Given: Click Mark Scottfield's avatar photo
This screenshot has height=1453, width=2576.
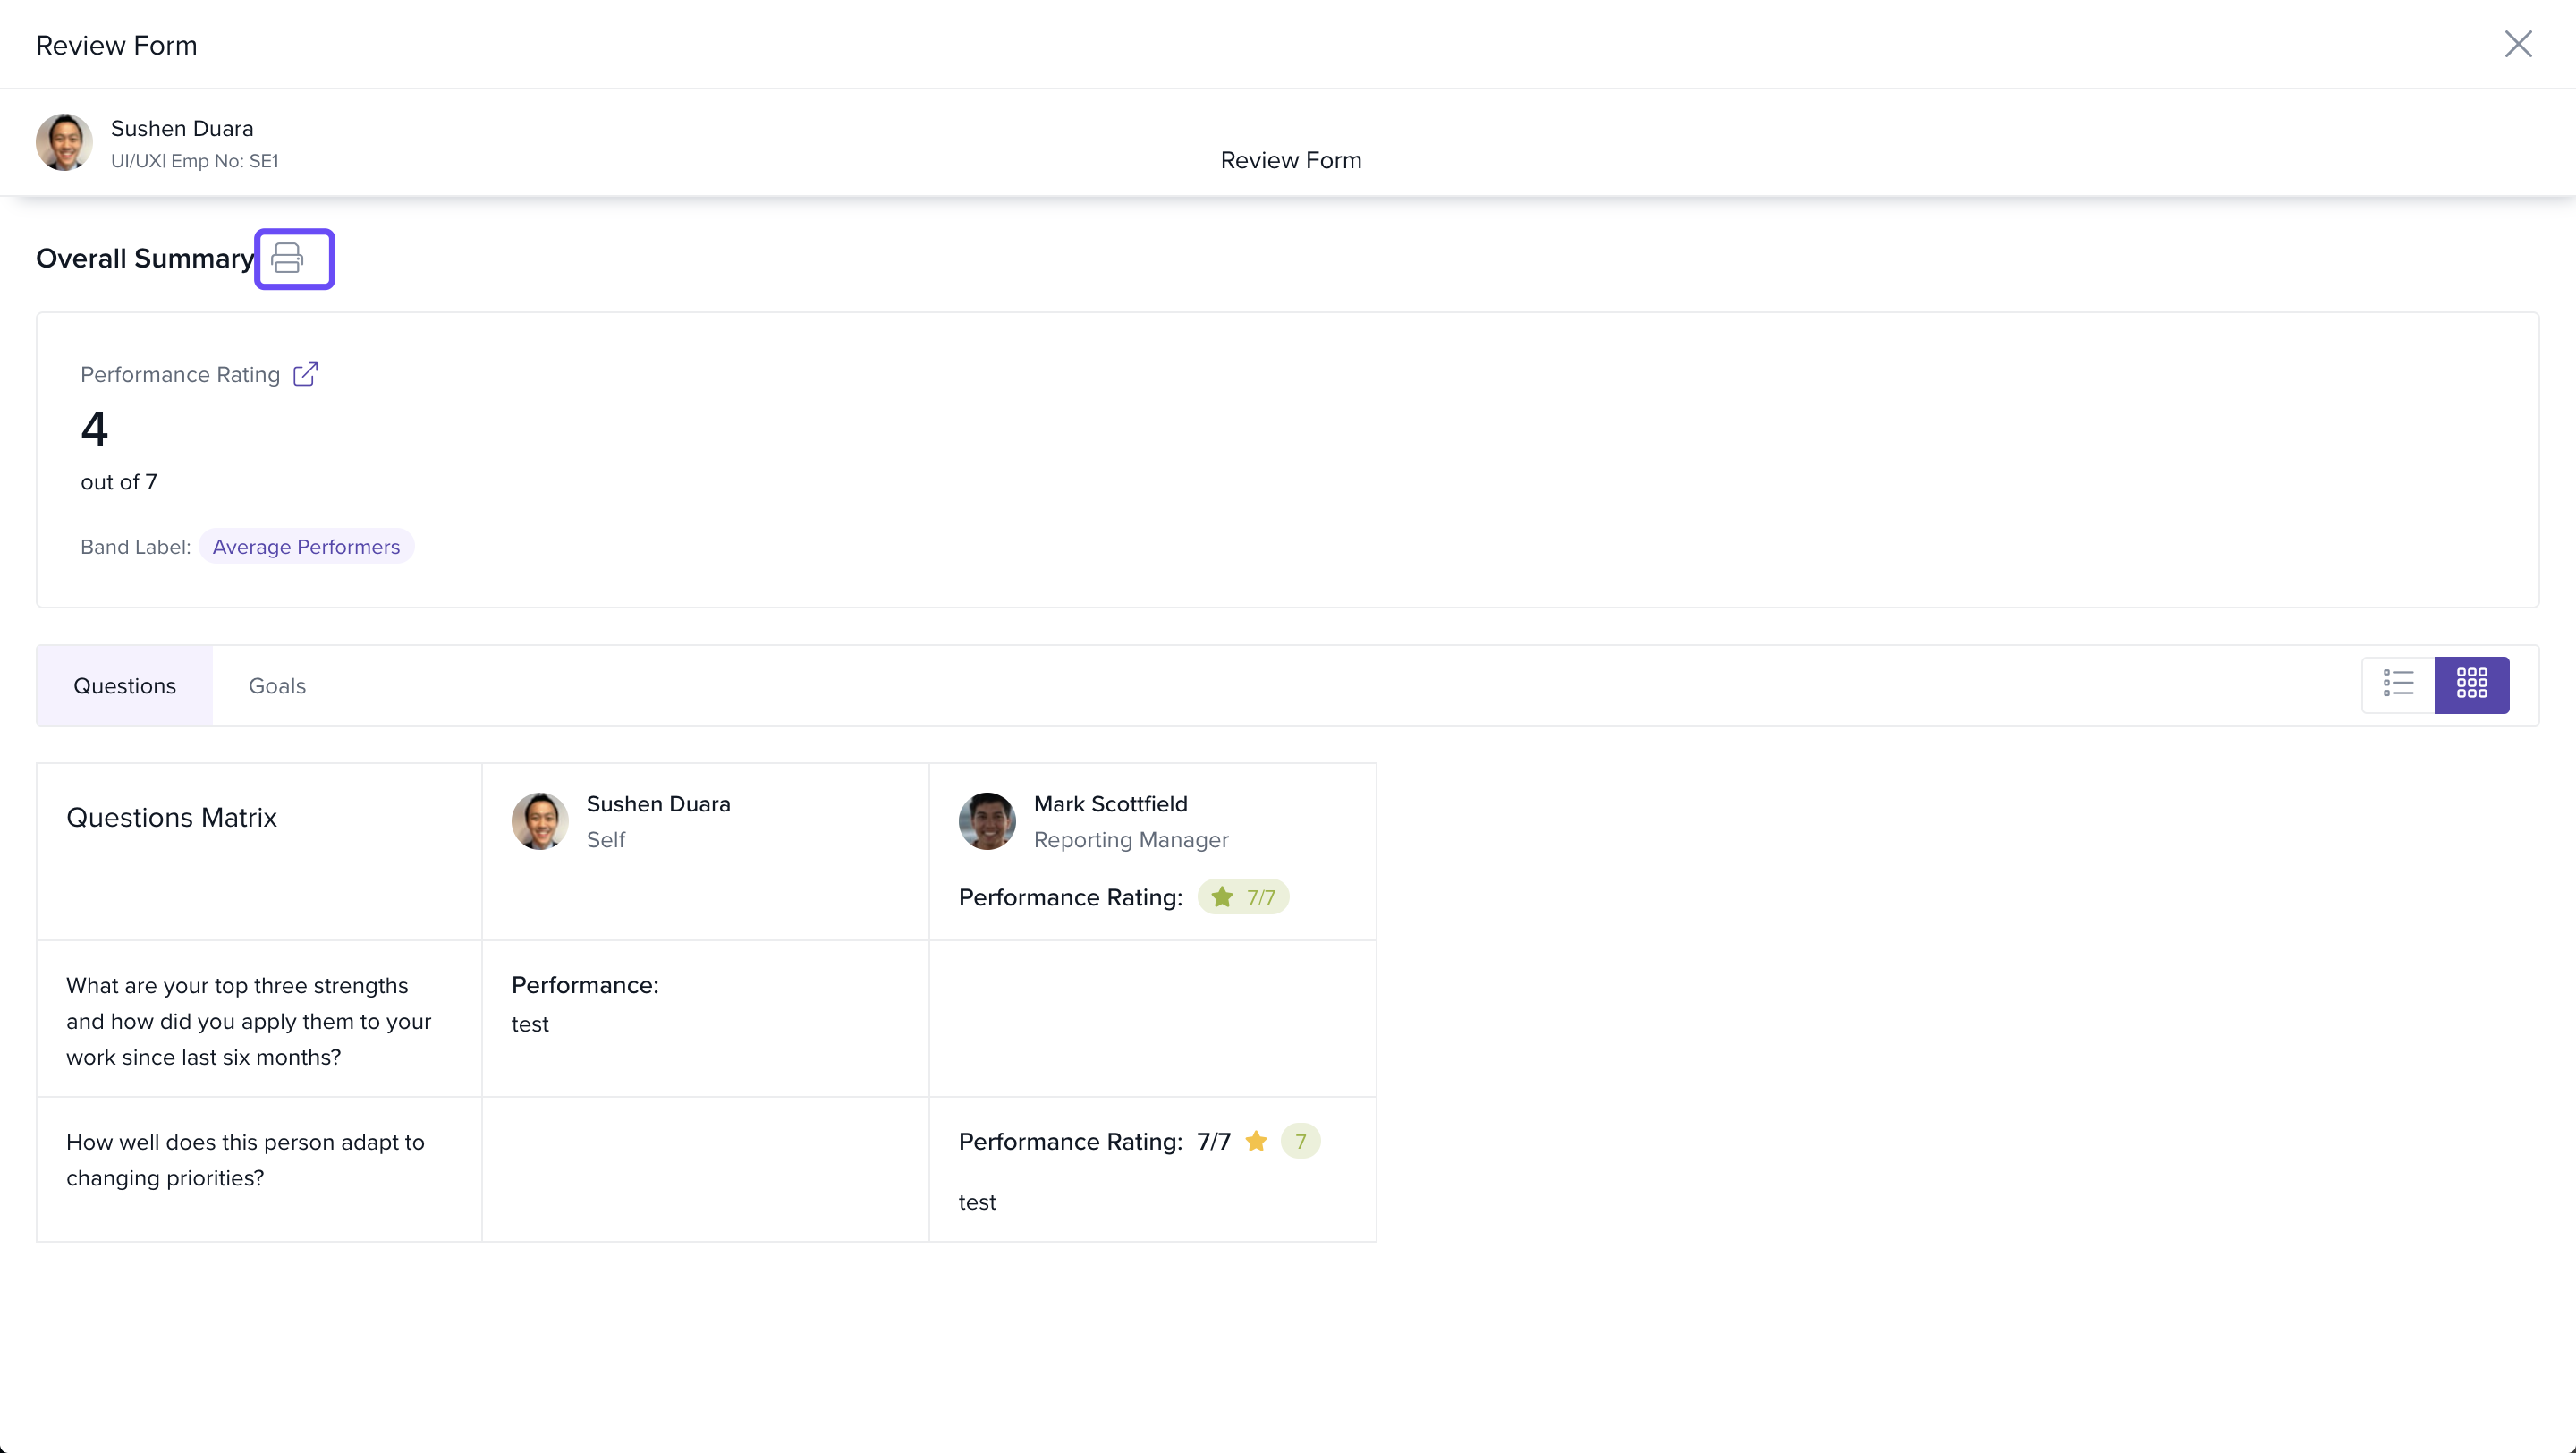Looking at the screenshot, I should pos(987,821).
